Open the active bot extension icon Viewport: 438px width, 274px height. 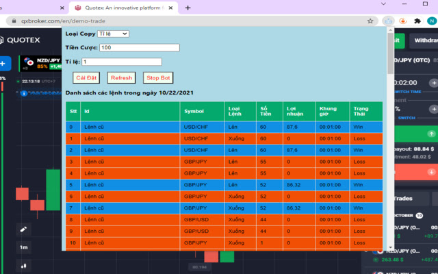pos(388,21)
